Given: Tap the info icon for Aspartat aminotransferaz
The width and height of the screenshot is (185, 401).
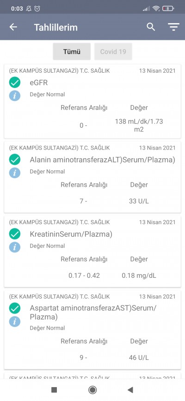Looking at the screenshot, I should [x=14, y=321].
